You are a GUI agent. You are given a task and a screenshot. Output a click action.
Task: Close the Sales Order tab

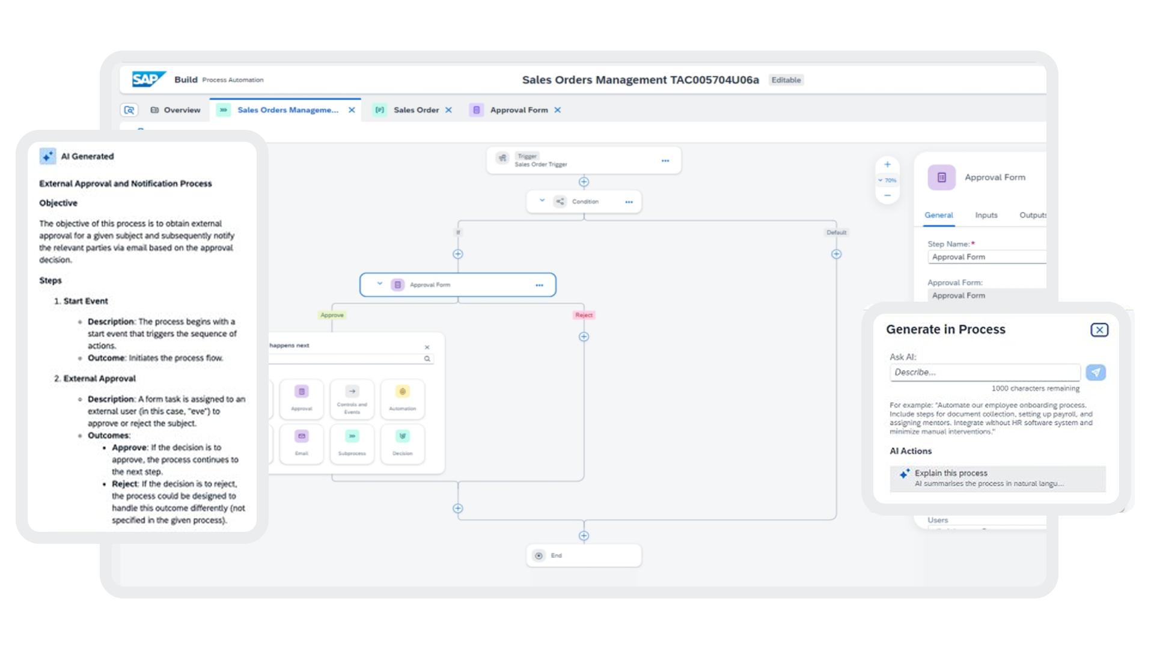448,110
